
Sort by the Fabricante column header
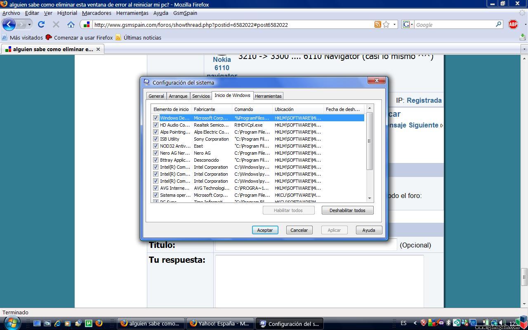coord(212,109)
